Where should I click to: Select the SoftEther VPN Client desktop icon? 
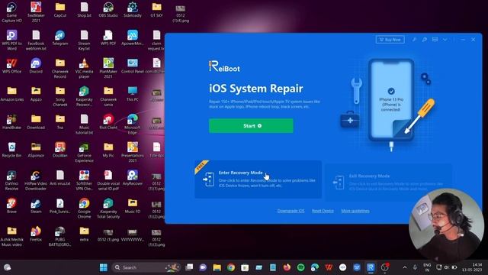(84, 180)
